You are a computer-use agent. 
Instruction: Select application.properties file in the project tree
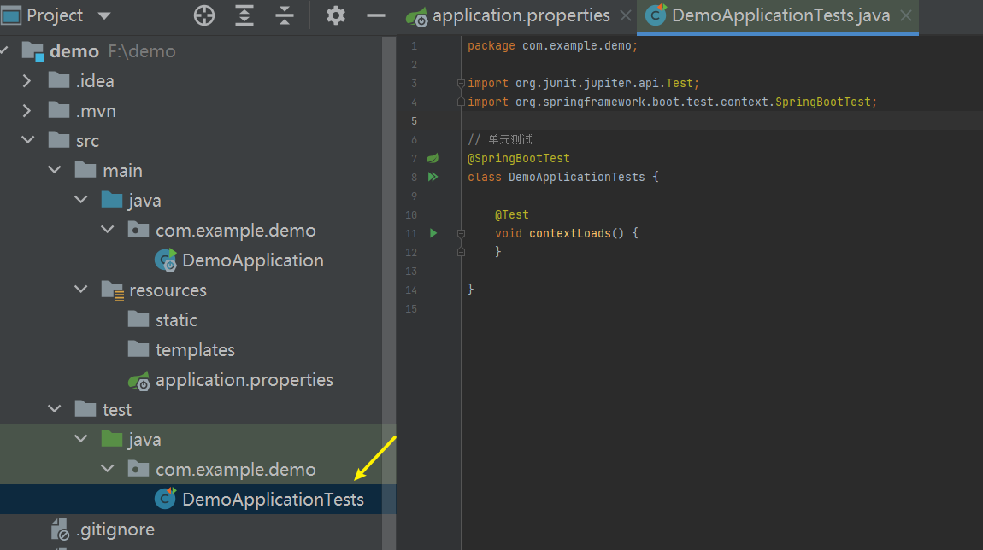244,380
